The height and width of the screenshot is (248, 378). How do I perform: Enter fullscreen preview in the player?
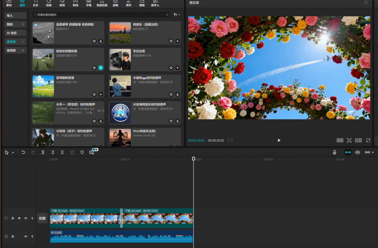368,140
